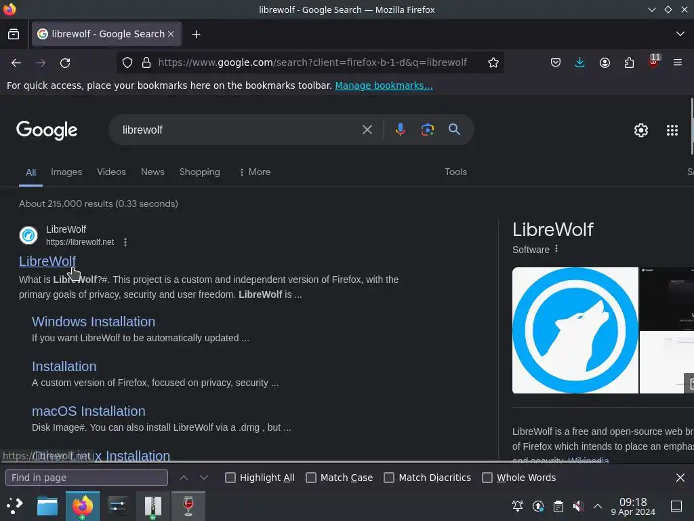Switch to the Videos tab
Viewport: 694px width, 521px height.
pos(112,172)
